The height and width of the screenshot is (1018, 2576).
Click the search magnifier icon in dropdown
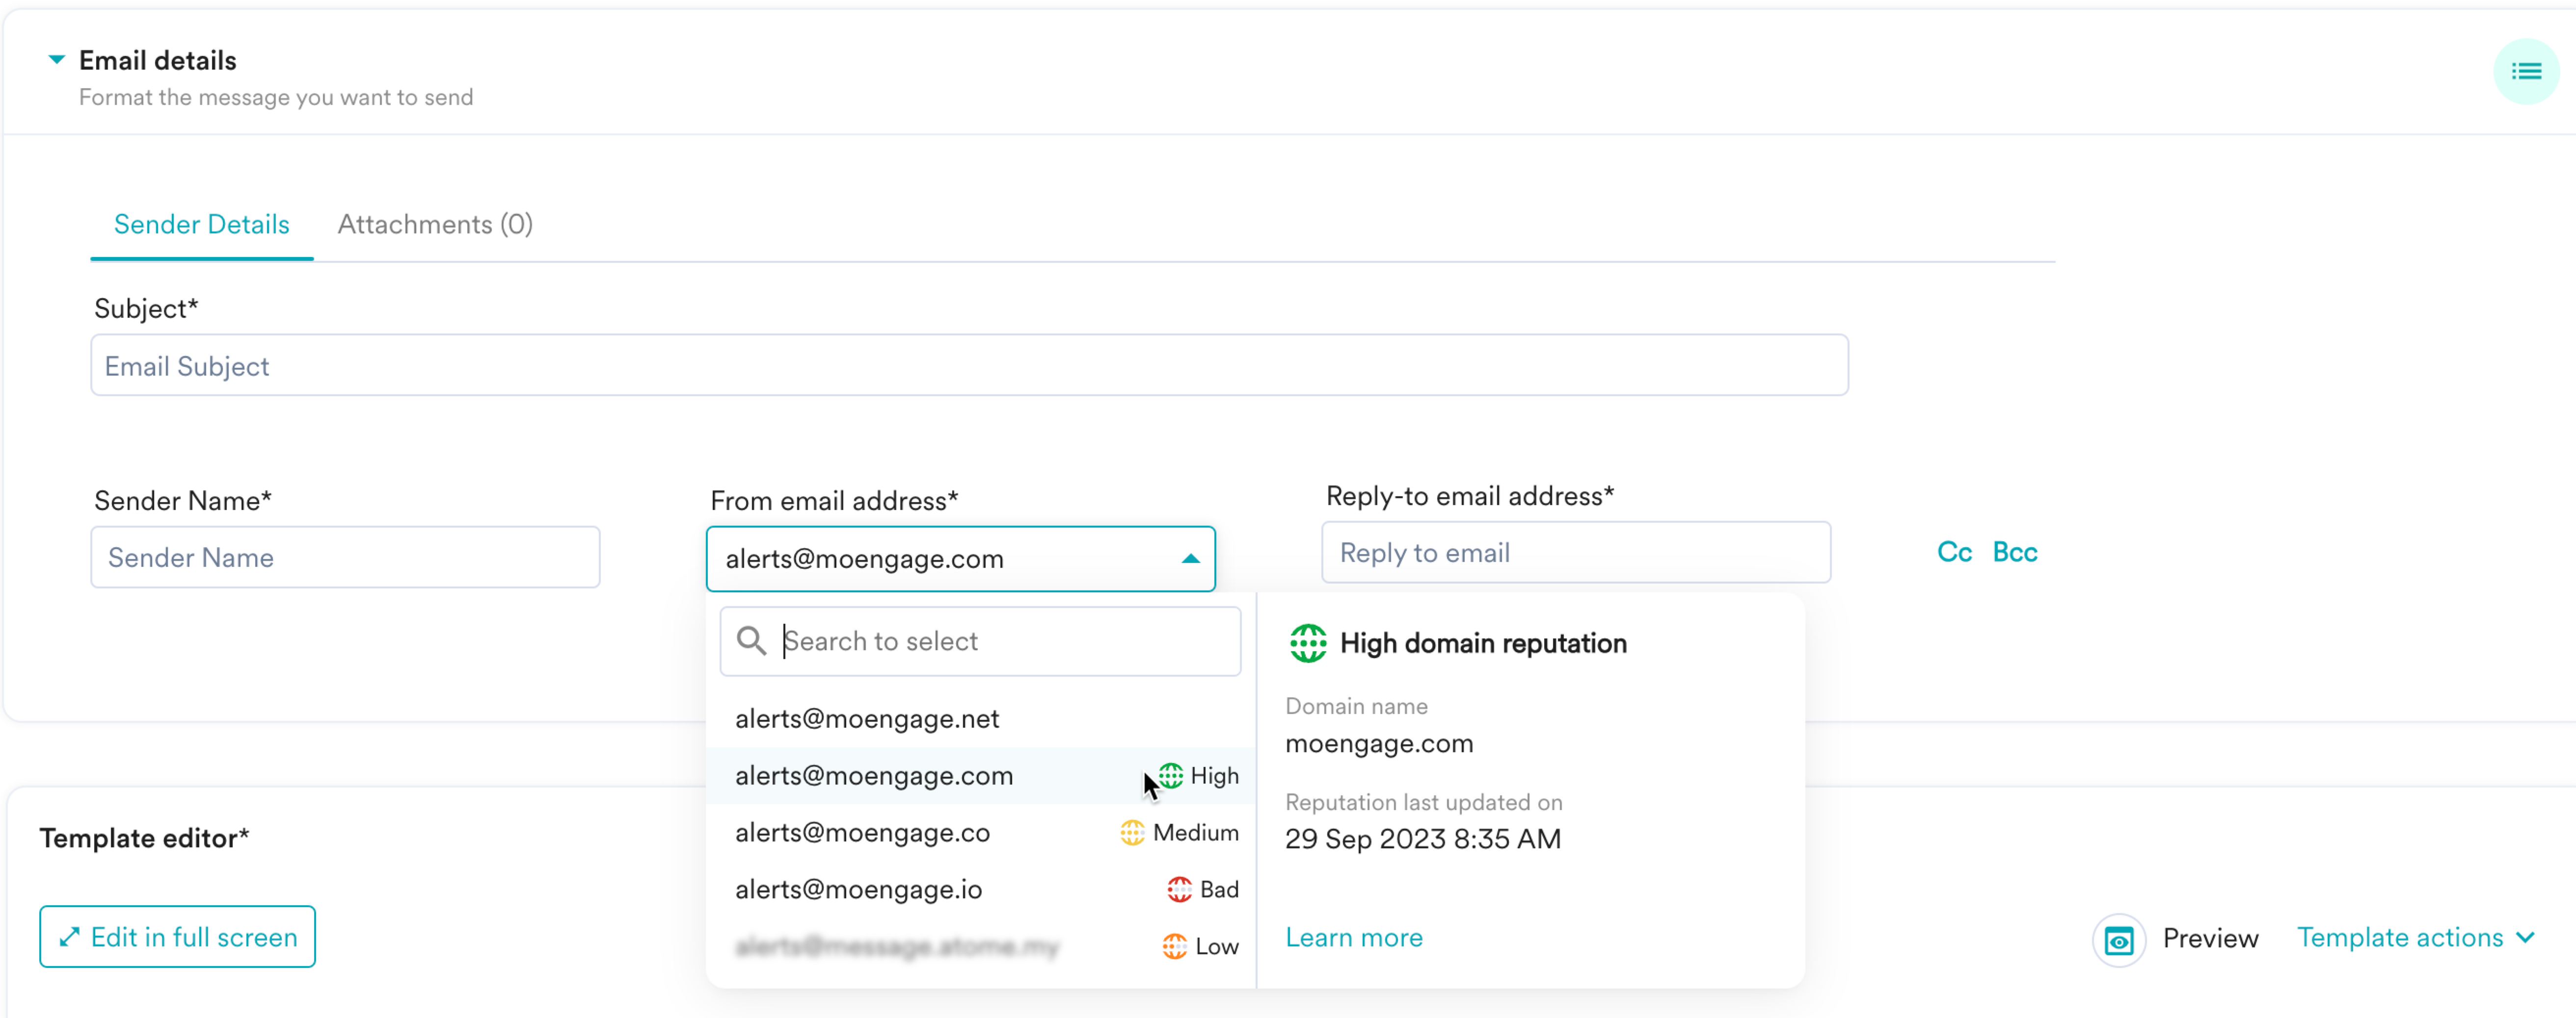[x=751, y=640]
